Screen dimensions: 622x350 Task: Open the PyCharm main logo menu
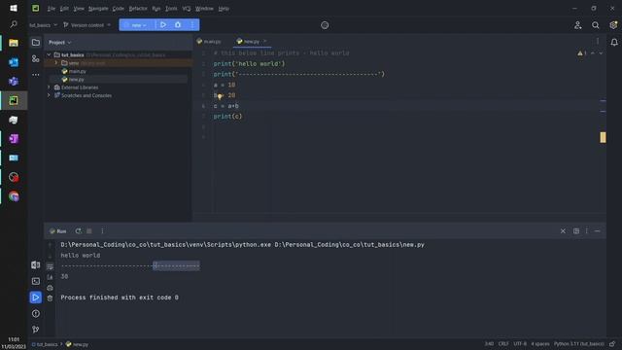(x=36, y=9)
